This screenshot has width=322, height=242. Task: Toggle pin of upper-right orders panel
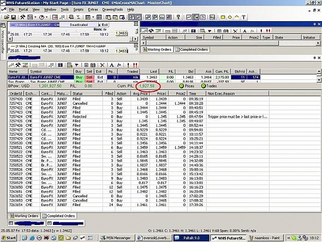pos(314,24)
